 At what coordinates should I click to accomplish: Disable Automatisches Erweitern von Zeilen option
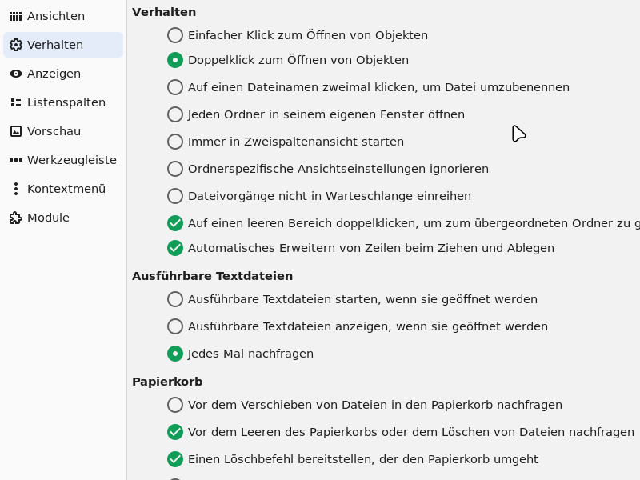(175, 248)
